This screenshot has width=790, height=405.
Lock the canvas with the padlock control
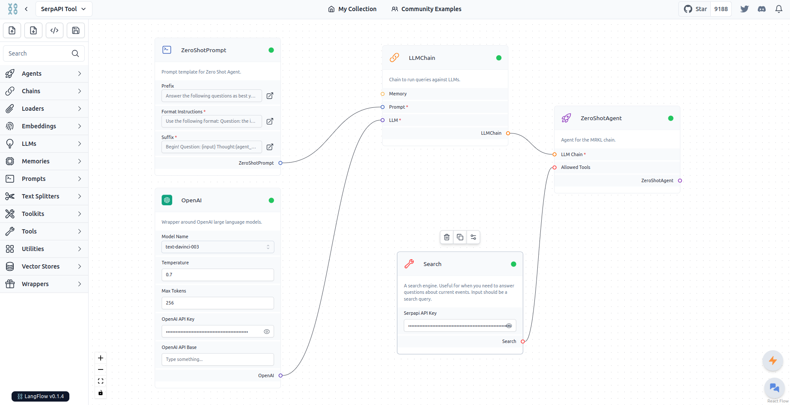tap(101, 393)
